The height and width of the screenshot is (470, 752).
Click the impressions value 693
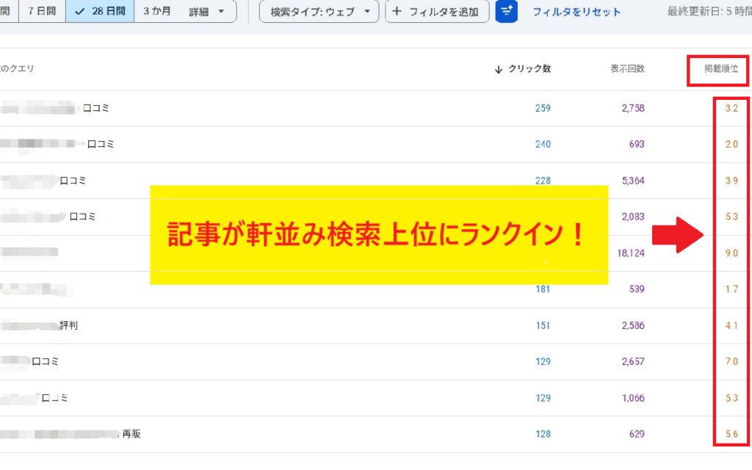[x=637, y=145]
